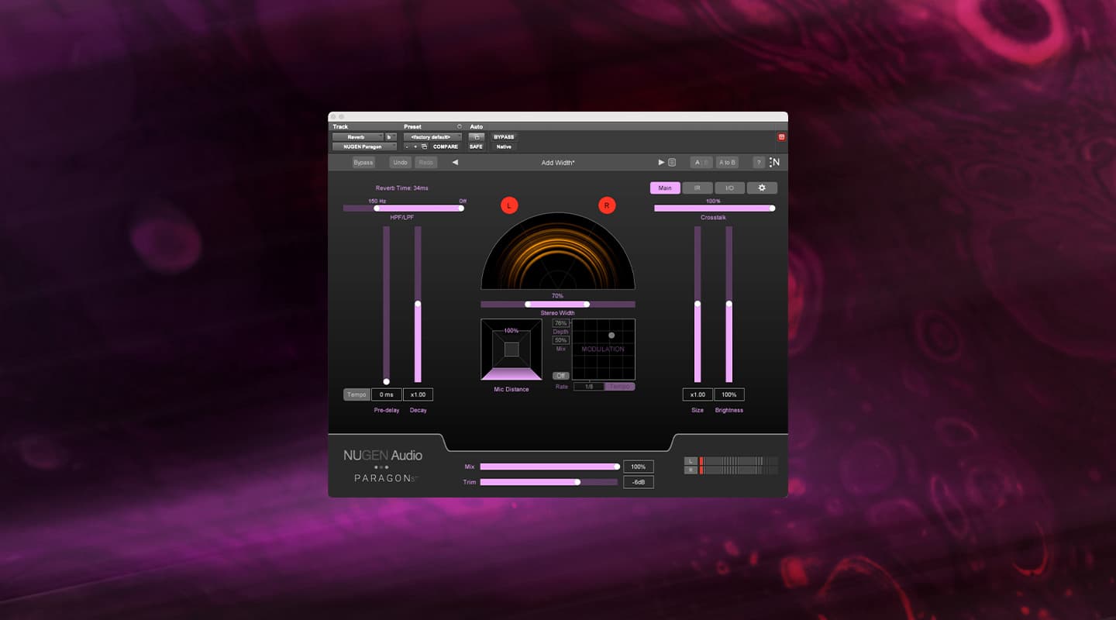This screenshot has width=1116, height=620.
Task: Click the Native button
Action: pos(504,146)
